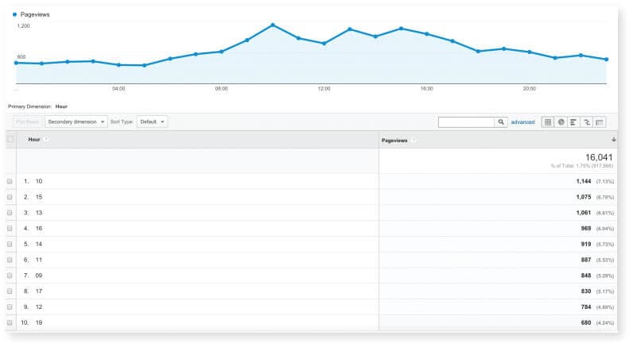Check the box for hour 10 row

tap(10, 181)
